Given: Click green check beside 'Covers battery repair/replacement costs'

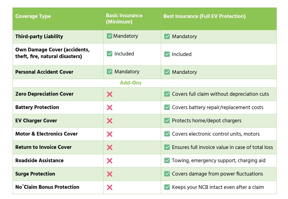Looking at the screenshot, I should (x=167, y=107).
